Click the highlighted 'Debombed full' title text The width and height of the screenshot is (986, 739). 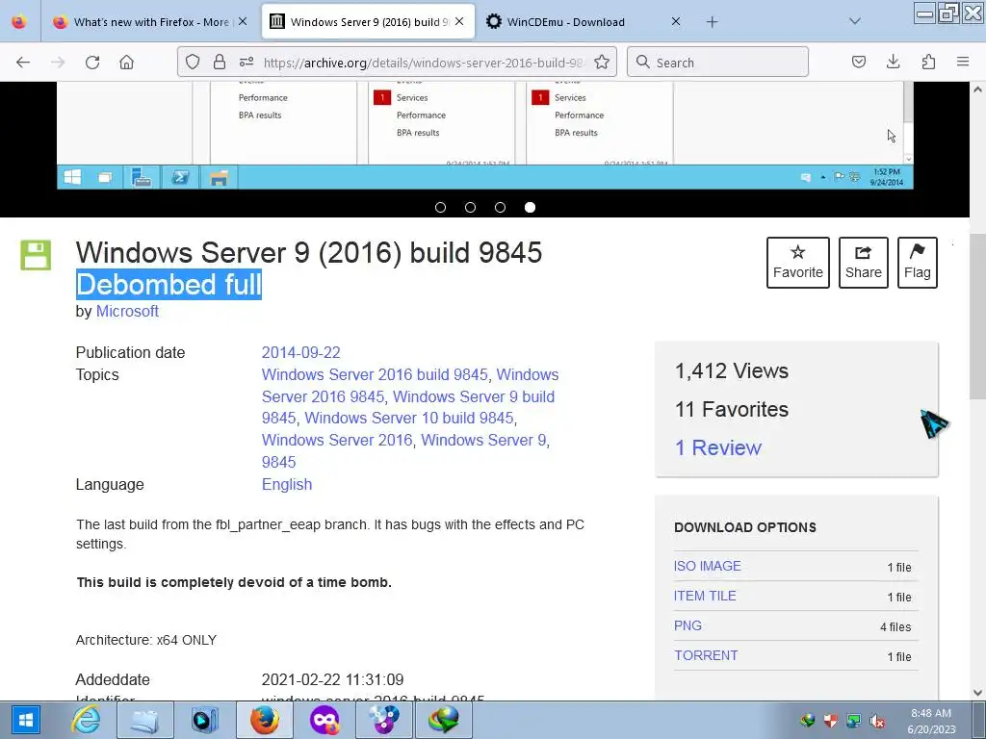(x=169, y=285)
